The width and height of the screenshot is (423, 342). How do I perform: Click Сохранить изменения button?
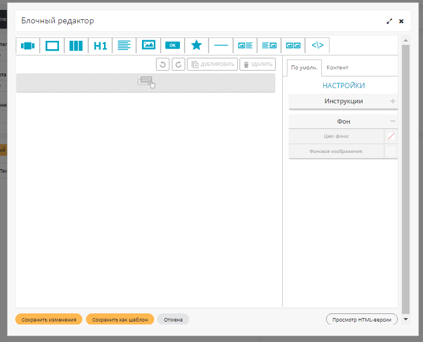pyautogui.click(x=49, y=320)
